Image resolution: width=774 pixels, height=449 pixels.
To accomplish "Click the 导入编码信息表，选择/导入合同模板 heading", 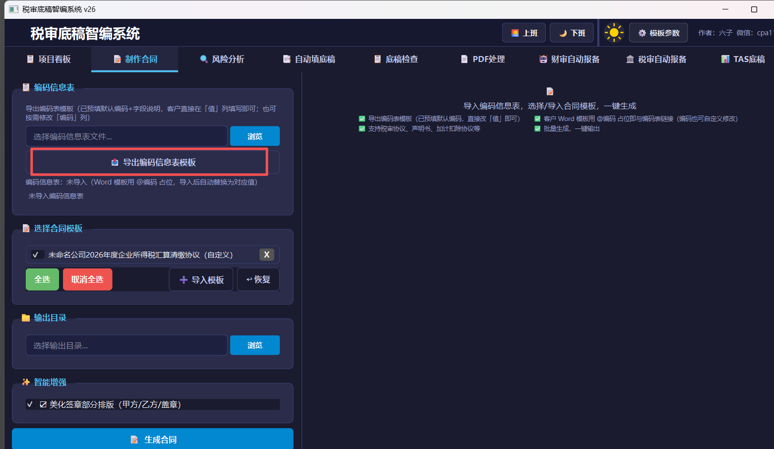I will tap(550, 106).
